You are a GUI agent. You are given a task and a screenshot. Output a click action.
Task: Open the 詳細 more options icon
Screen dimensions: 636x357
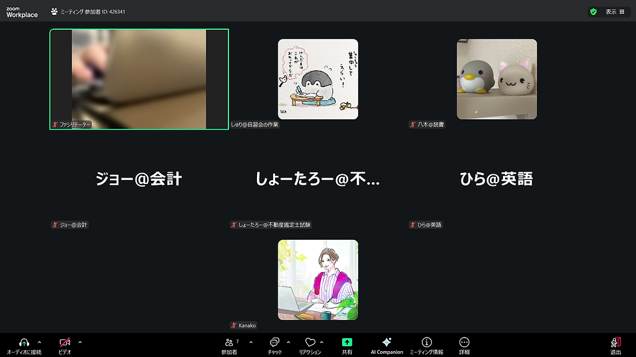pos(465,343)
